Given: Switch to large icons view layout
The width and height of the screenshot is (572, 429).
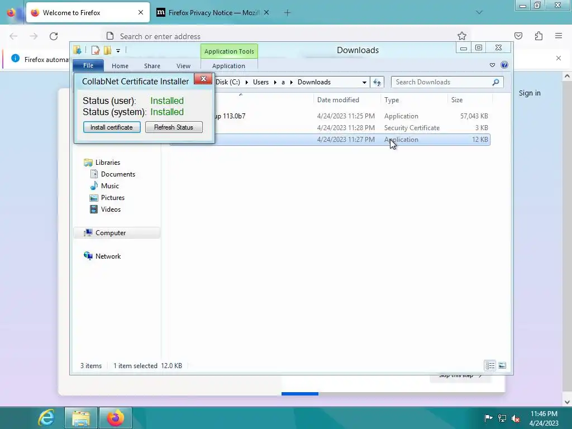Looking at the screenshot, I should [502, 365].
